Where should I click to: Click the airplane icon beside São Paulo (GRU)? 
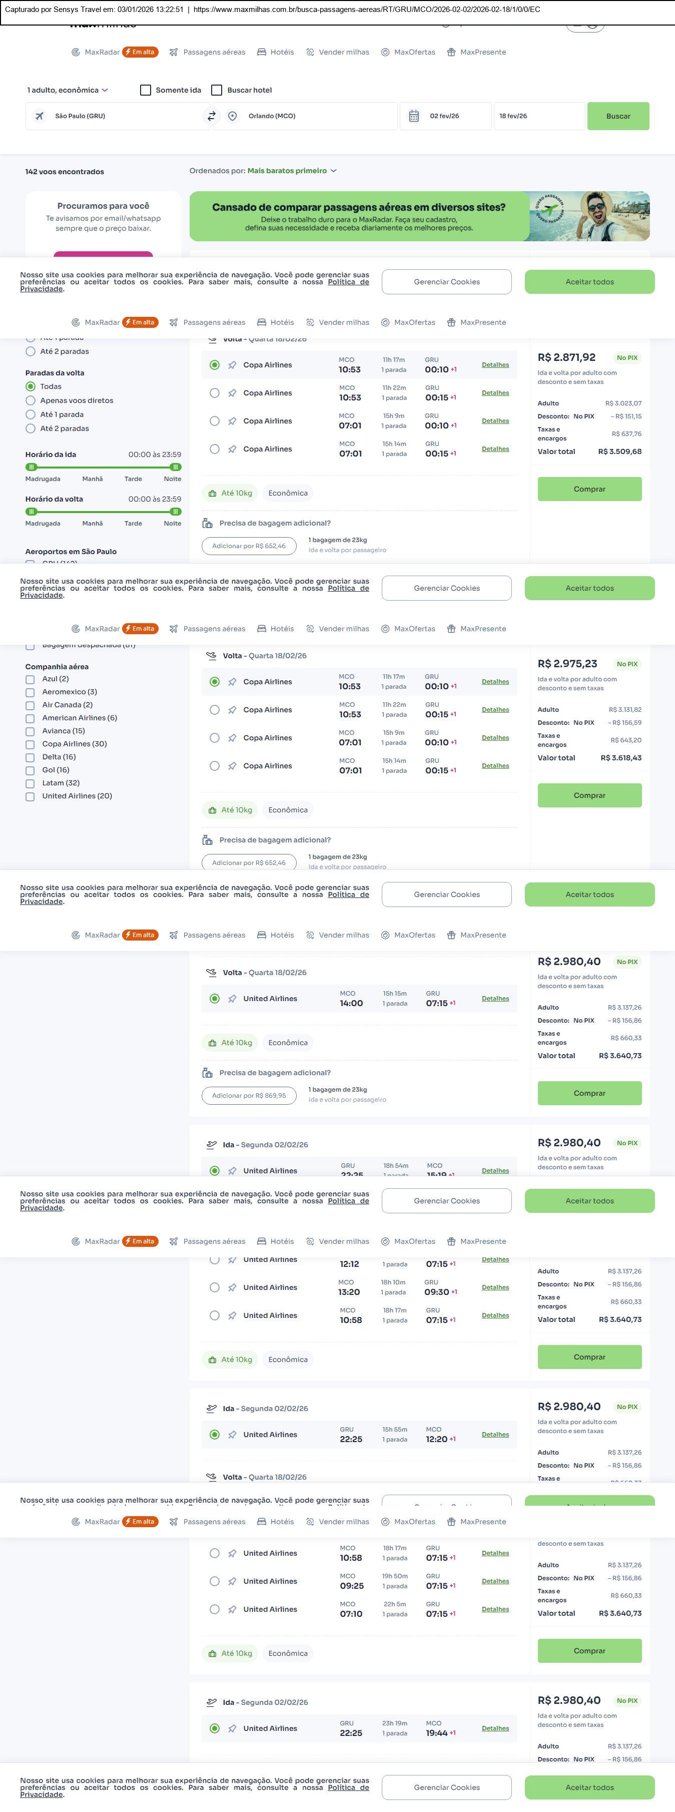40,116
